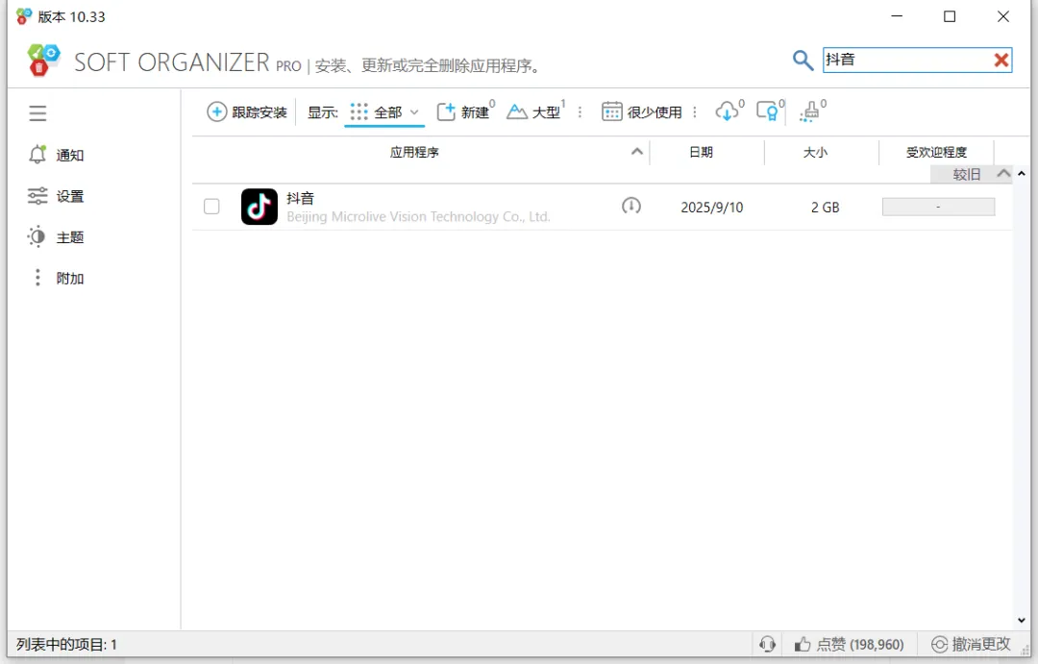Open the 附加 additional menu item
1038x664 pixels.
(57, 278)
